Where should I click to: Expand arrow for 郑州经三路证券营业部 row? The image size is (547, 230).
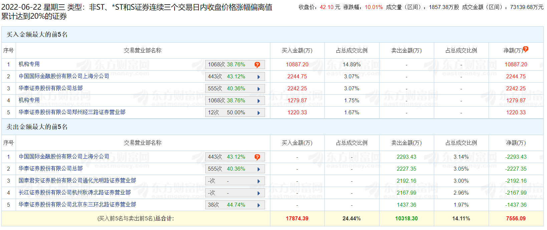click(x=259, y=113)
